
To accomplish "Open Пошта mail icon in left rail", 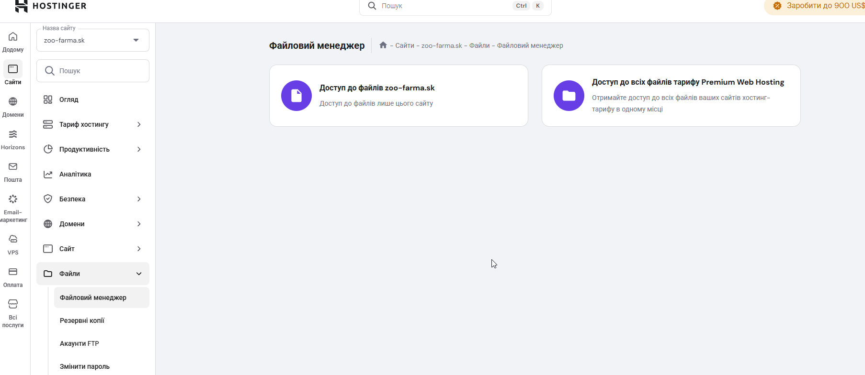I will click(x=13, y=166).
